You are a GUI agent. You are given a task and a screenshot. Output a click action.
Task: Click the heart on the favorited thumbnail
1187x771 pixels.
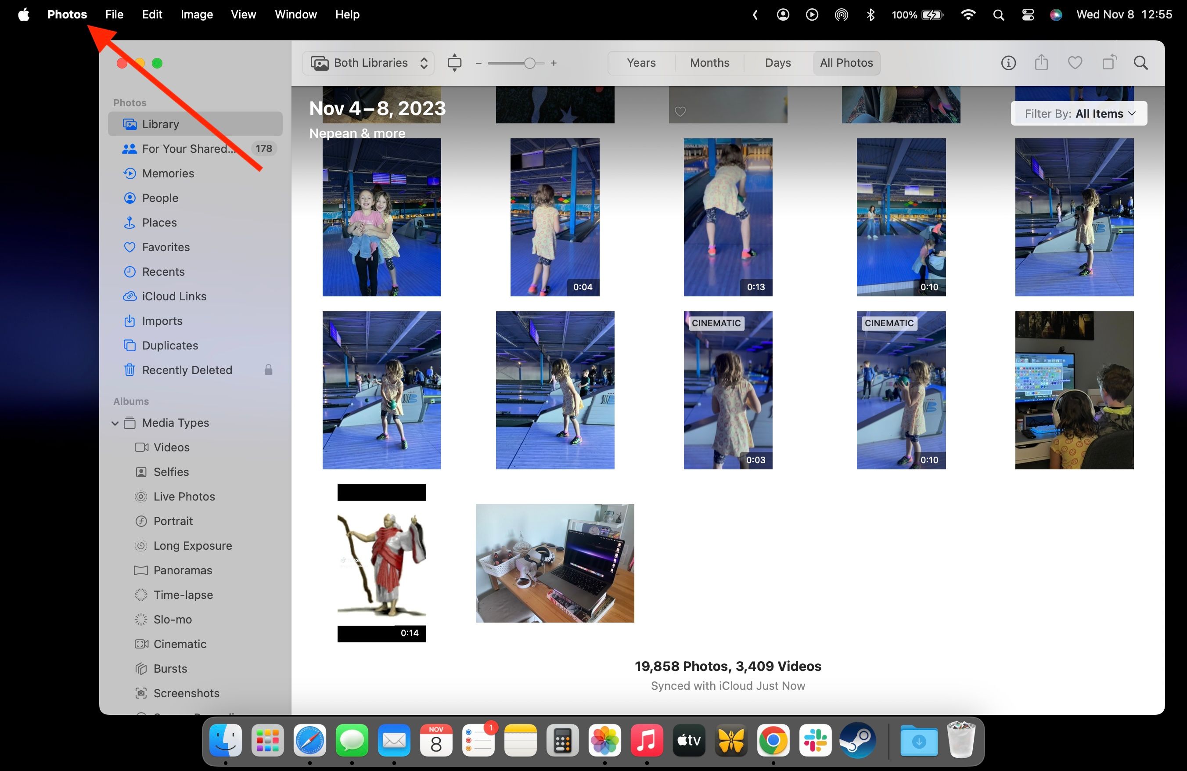click(x=680, y=111)
